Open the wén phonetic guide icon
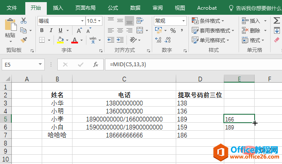Viewport: 282px width, 164px height. (x=93, y=40)
